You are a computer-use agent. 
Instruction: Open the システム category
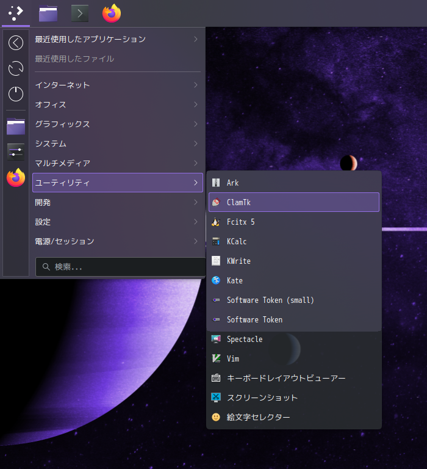pyautogui.click(x=118, y=144)
